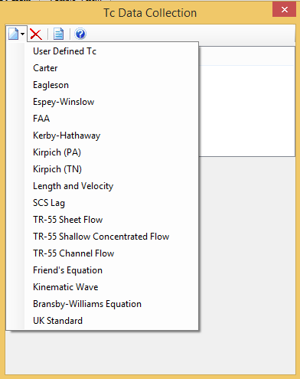Viewport: 300px width, 379px height.
Task: Expand the new Tc method dropdown arrow
Action: (23, 34)
